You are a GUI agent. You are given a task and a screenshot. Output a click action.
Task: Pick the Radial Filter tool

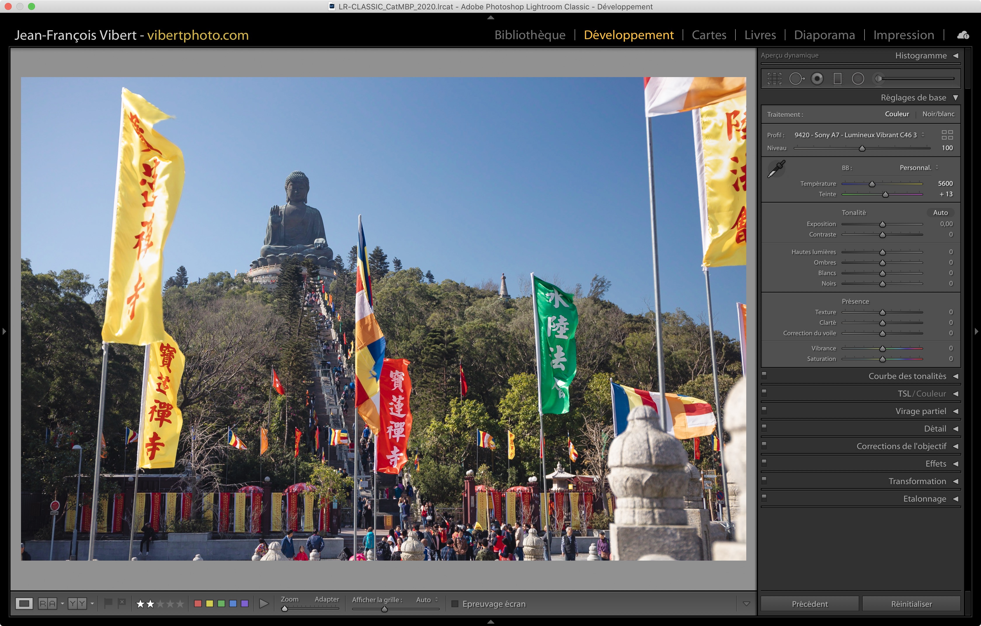pos(858,79)
